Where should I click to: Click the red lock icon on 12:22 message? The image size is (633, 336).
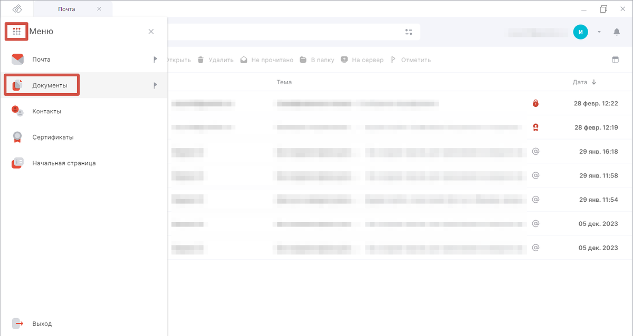535,103
